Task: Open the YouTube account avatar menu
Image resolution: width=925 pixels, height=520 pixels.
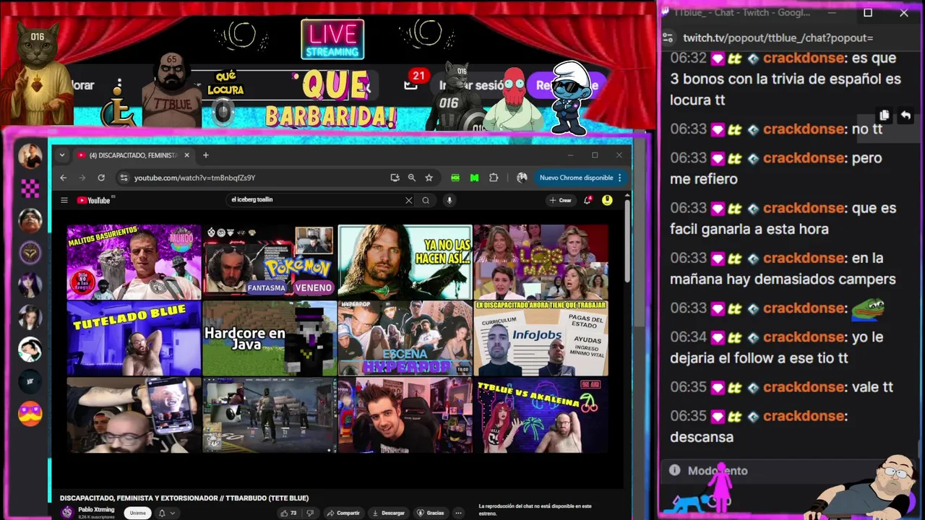Action: click(607, 200)
